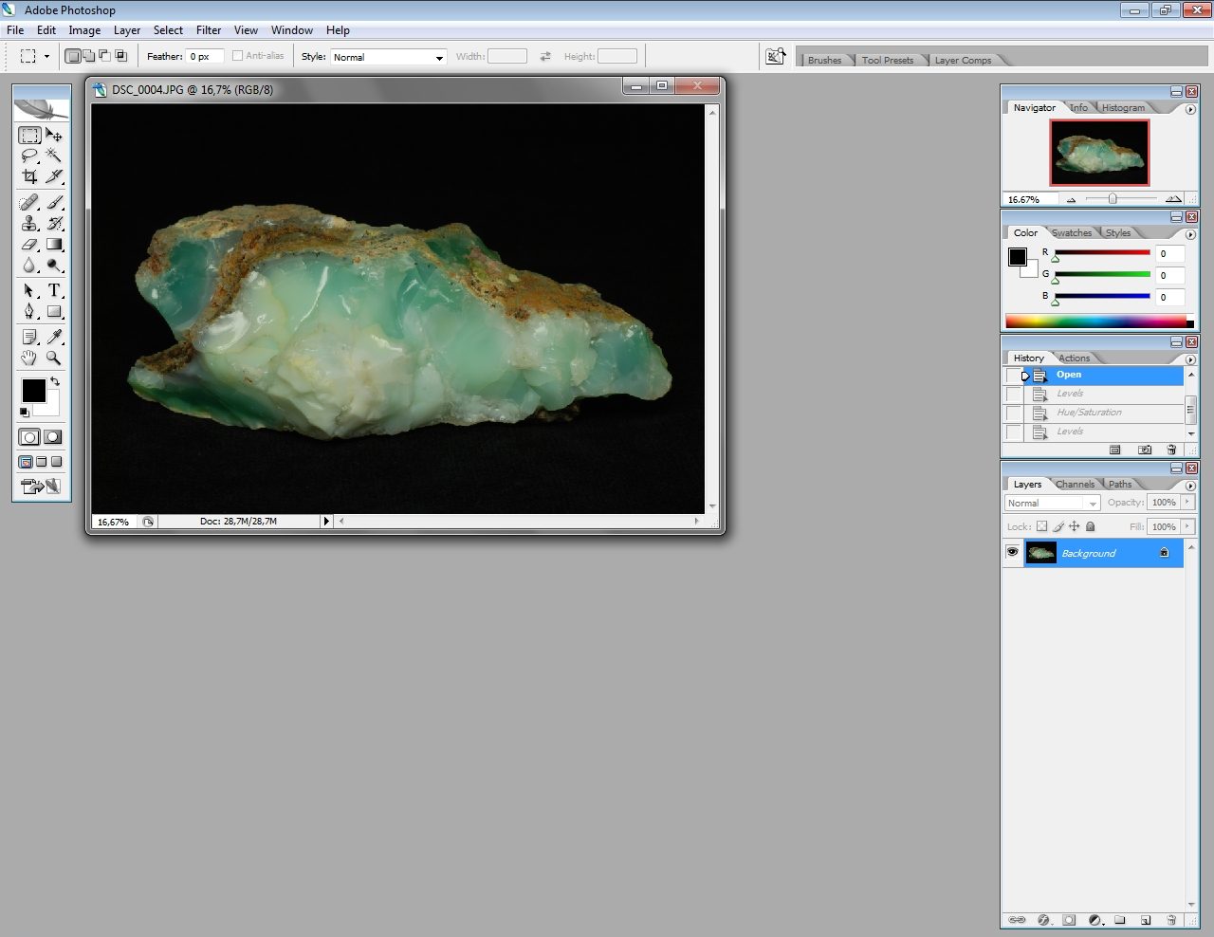Screen dimensions: 1214x937
Task: Select the Hand tool
Action: tap(29, 358)
